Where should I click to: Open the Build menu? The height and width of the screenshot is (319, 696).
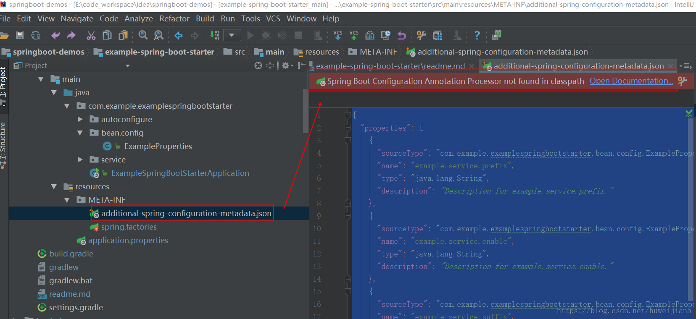(x=205, y=19)
